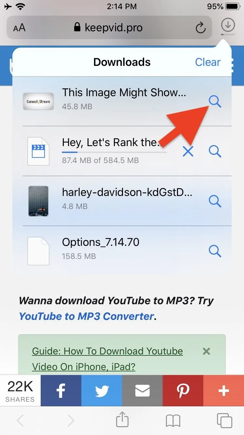
Task: Show Safari open tabs
Action: [x=224, y=420]
